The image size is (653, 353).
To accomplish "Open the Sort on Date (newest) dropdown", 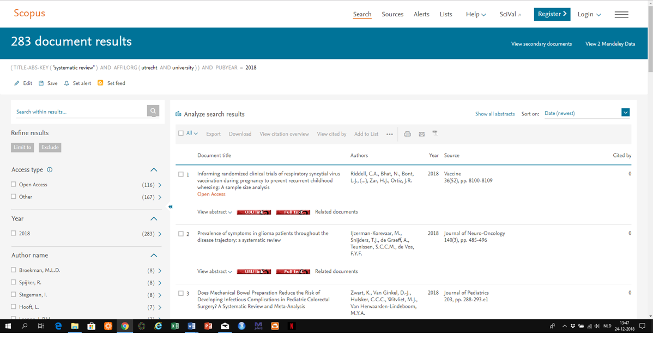I will pyautogui.click(x=625, y=113).
